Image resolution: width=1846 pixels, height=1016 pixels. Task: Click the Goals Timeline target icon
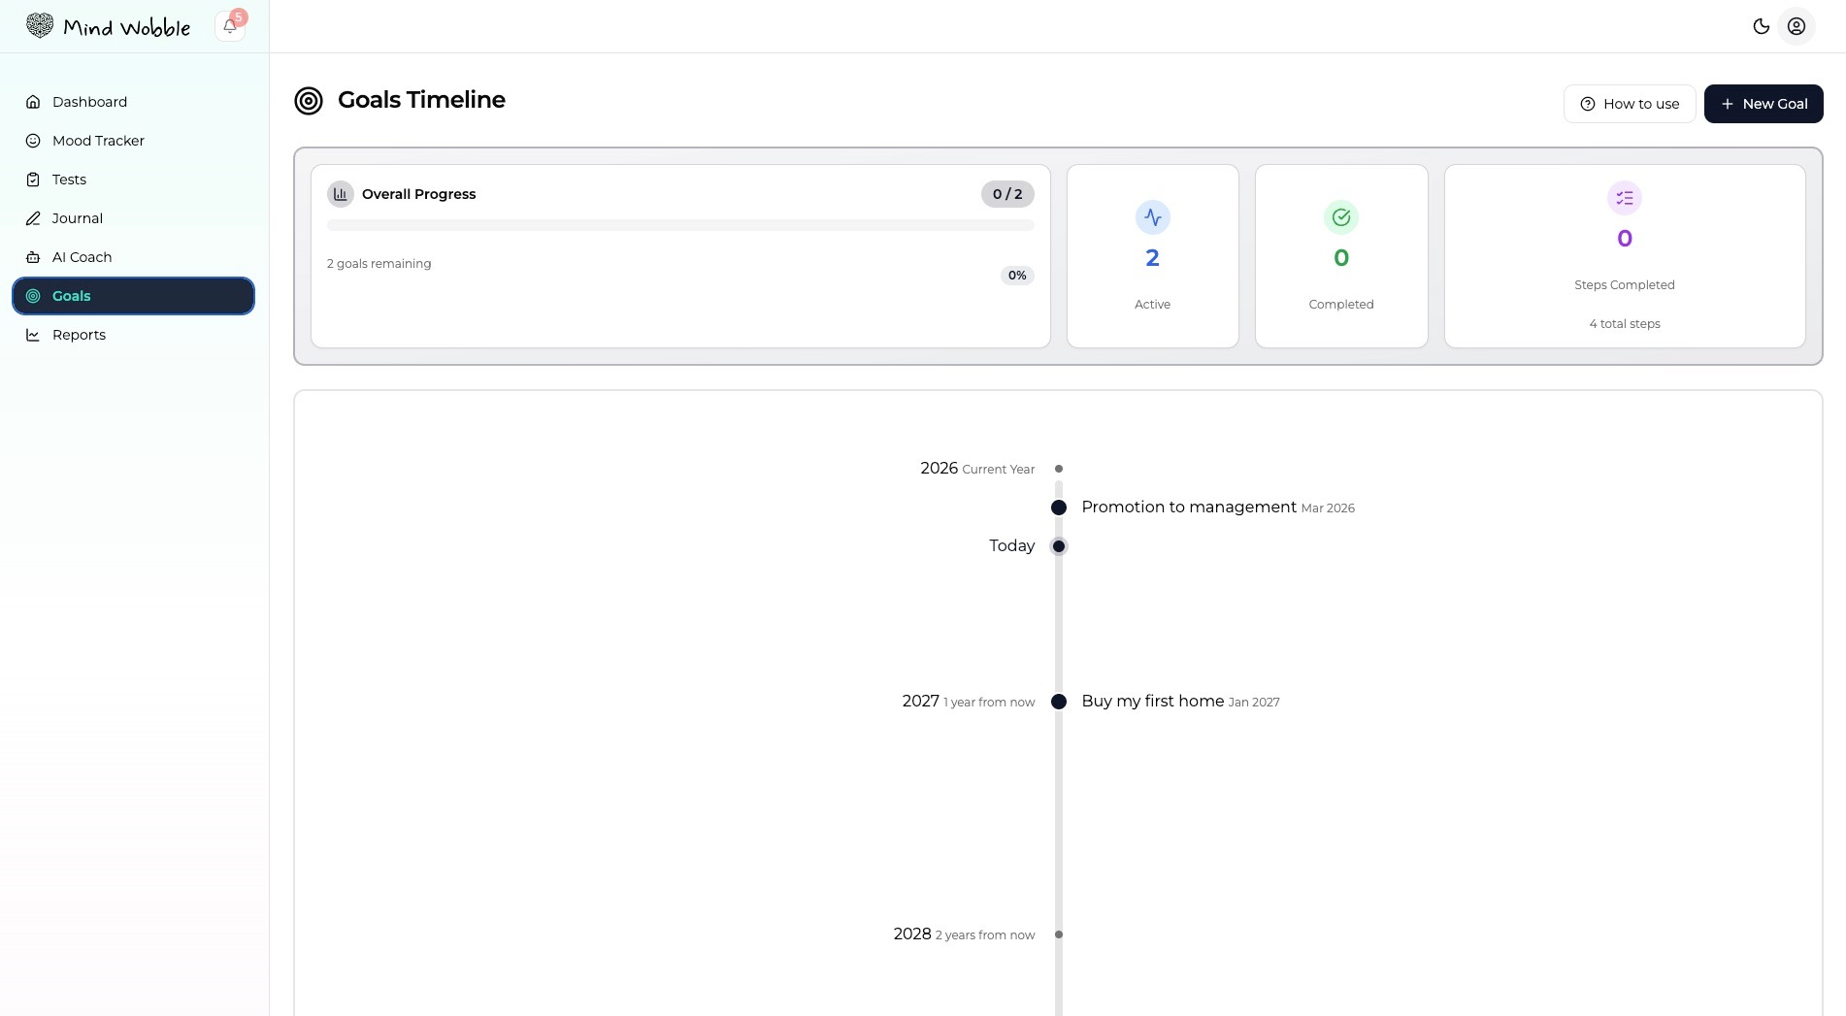[x=309, y=101]
